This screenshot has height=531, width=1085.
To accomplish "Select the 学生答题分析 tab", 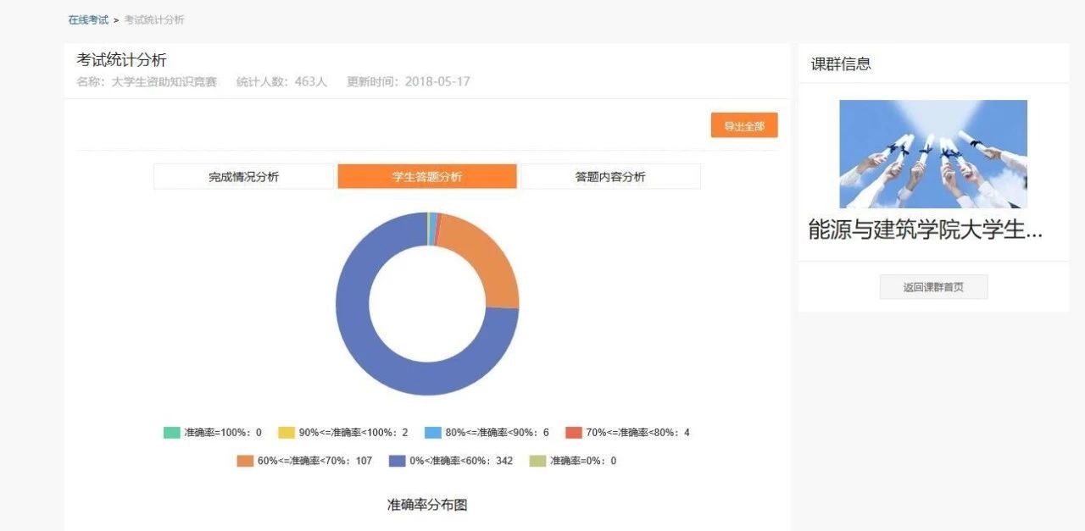I will [x=426, y=177].
